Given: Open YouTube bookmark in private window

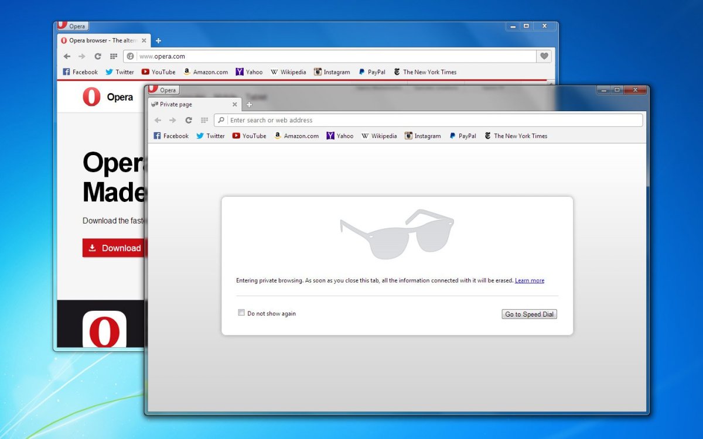Looking at the screenshot, I should (x=249, y=136).
